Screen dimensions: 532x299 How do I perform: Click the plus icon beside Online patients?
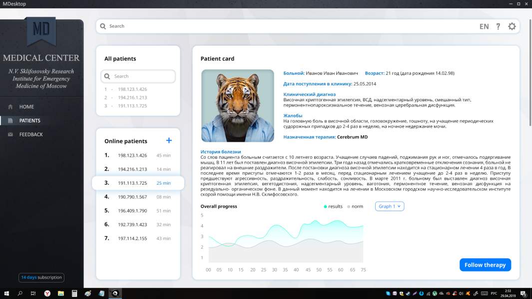coord(169,141)
